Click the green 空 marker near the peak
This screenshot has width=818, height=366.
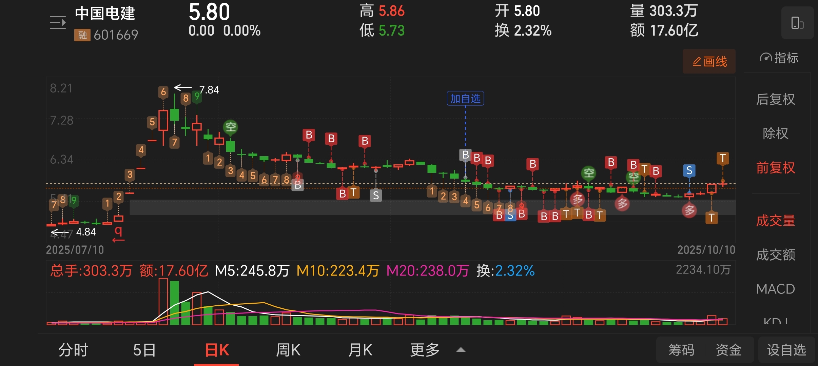[231, 127]
